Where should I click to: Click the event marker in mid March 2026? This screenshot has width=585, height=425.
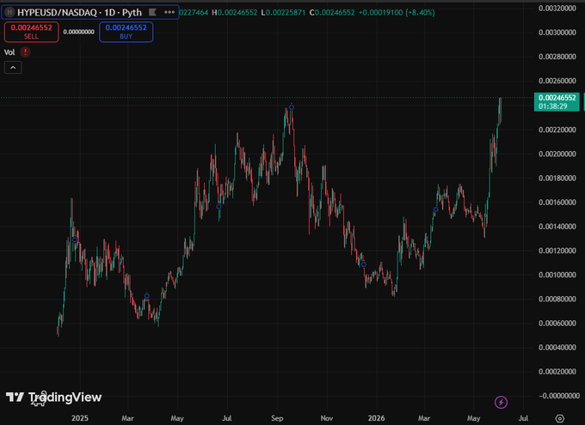(x=435, y=209)
